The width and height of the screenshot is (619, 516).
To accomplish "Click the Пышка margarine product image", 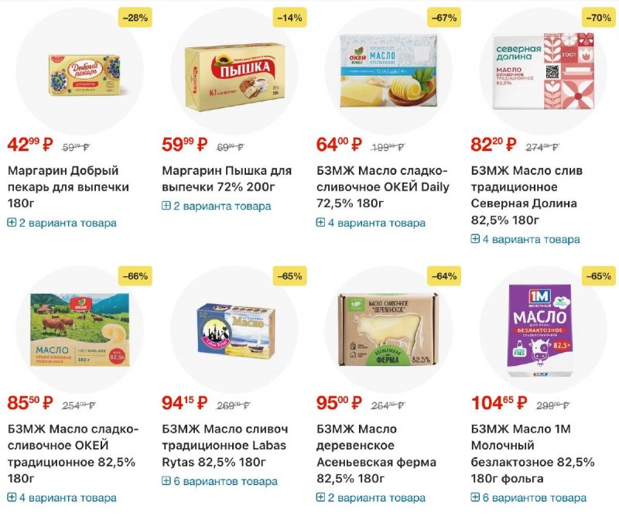I will [235, 77].
